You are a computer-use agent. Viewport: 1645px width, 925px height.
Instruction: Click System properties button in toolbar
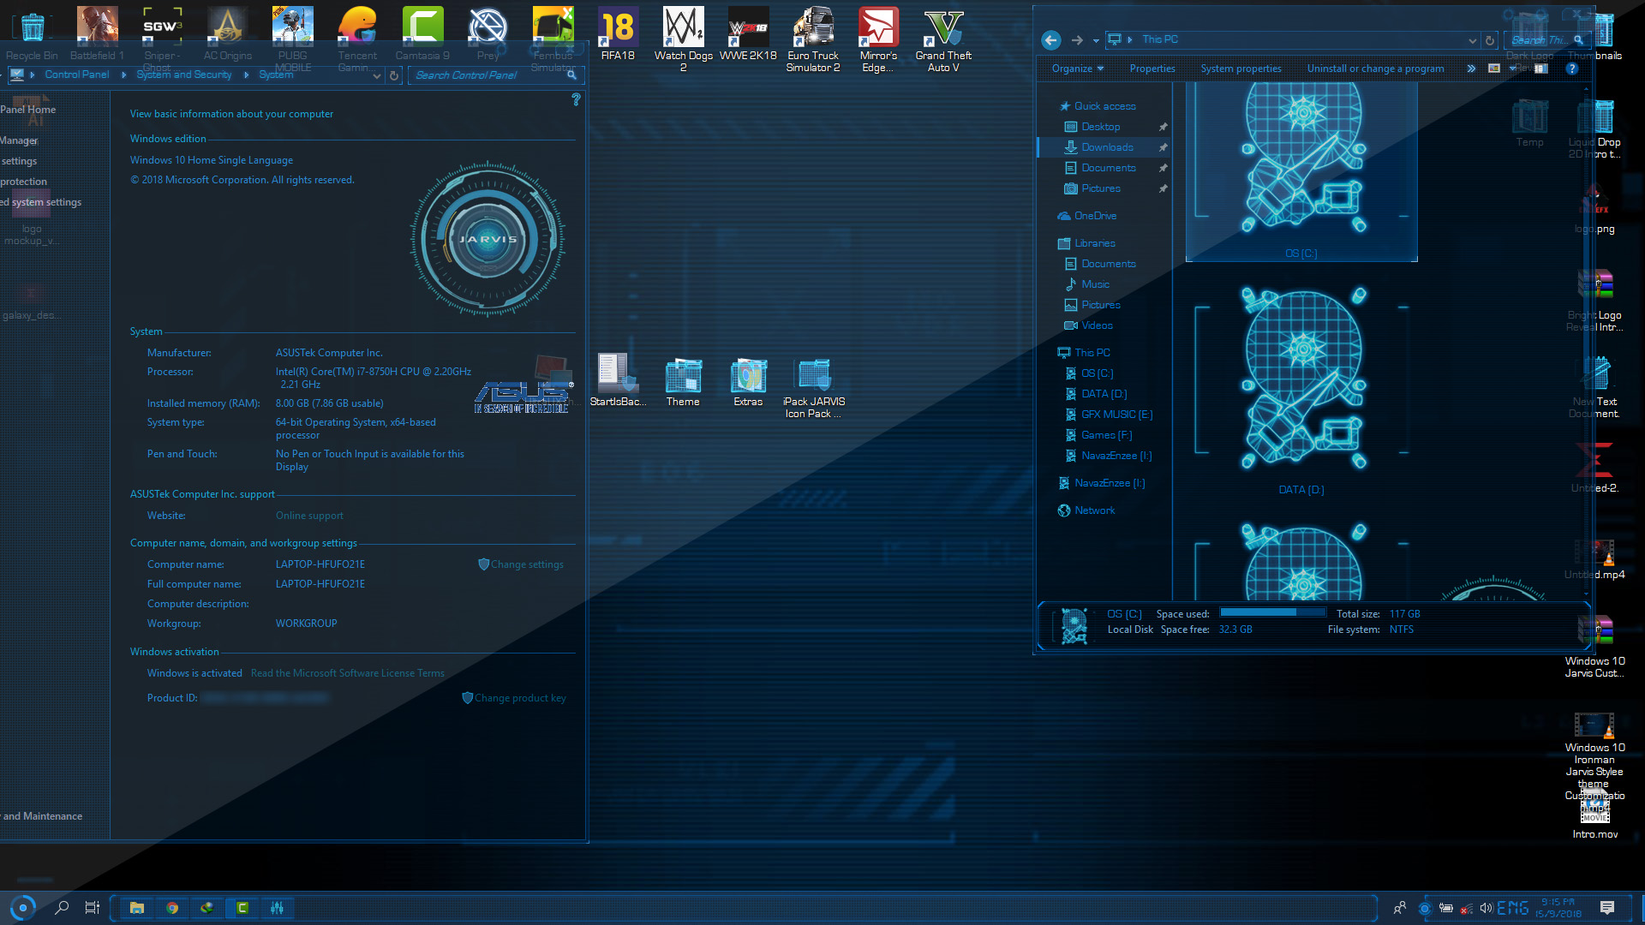[1241, 69]
